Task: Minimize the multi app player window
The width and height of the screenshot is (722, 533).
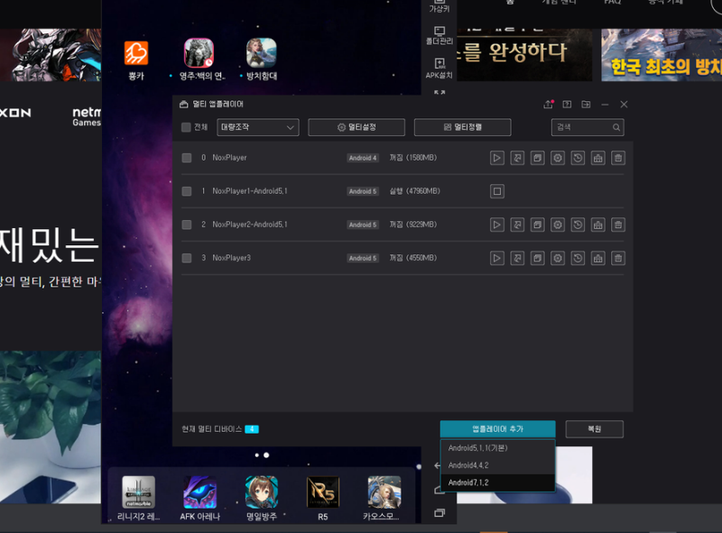Action: tap(605, 105)
